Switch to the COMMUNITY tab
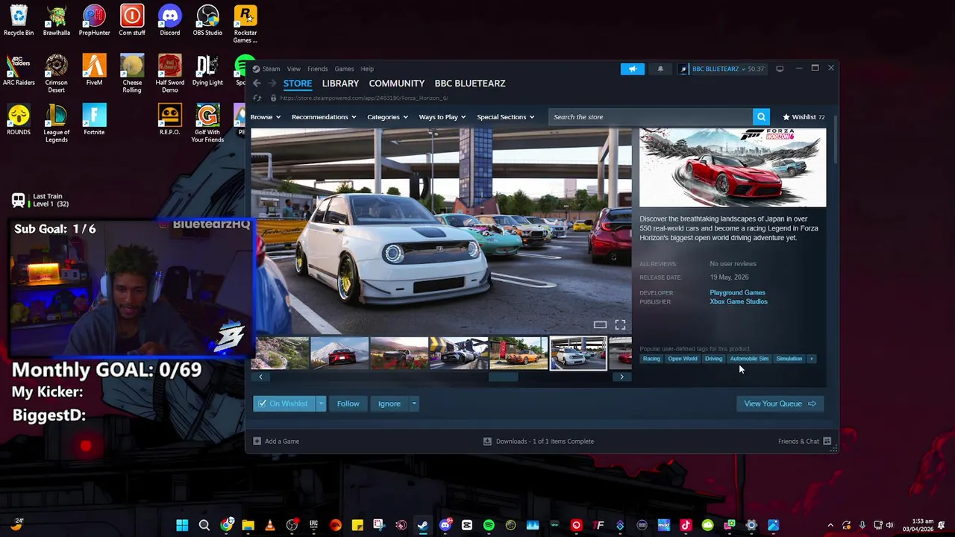Screen dimensions: 955x537 pyautogui.click(x=396, y=84)
